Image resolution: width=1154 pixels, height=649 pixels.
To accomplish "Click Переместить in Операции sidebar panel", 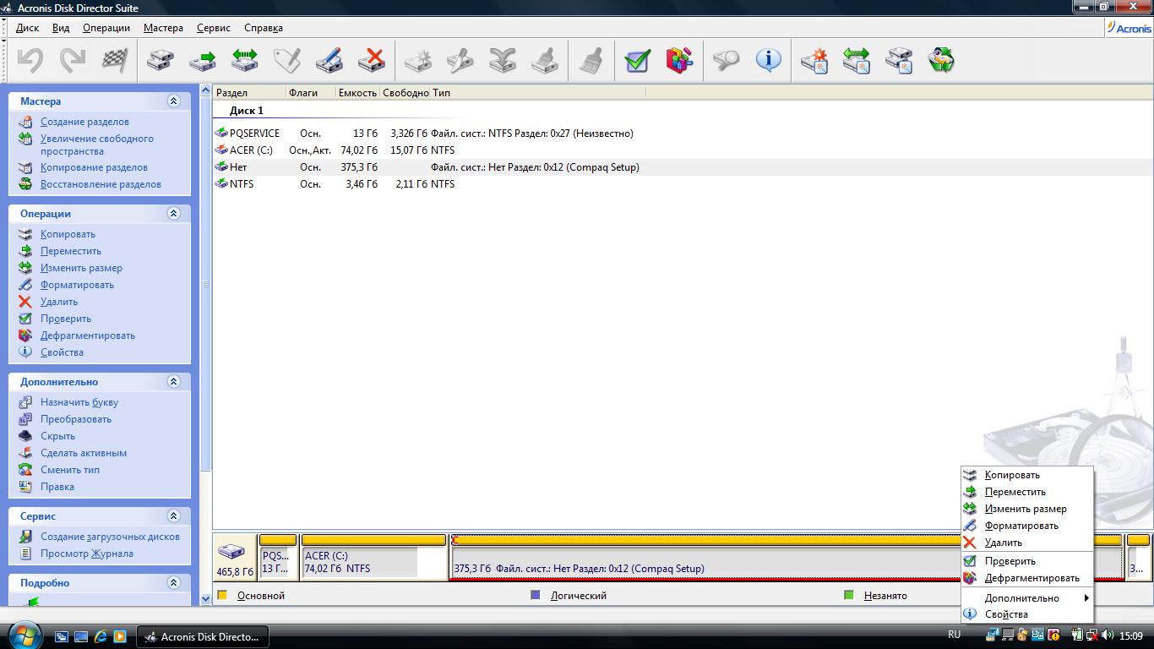I will [x=71, y=251].
